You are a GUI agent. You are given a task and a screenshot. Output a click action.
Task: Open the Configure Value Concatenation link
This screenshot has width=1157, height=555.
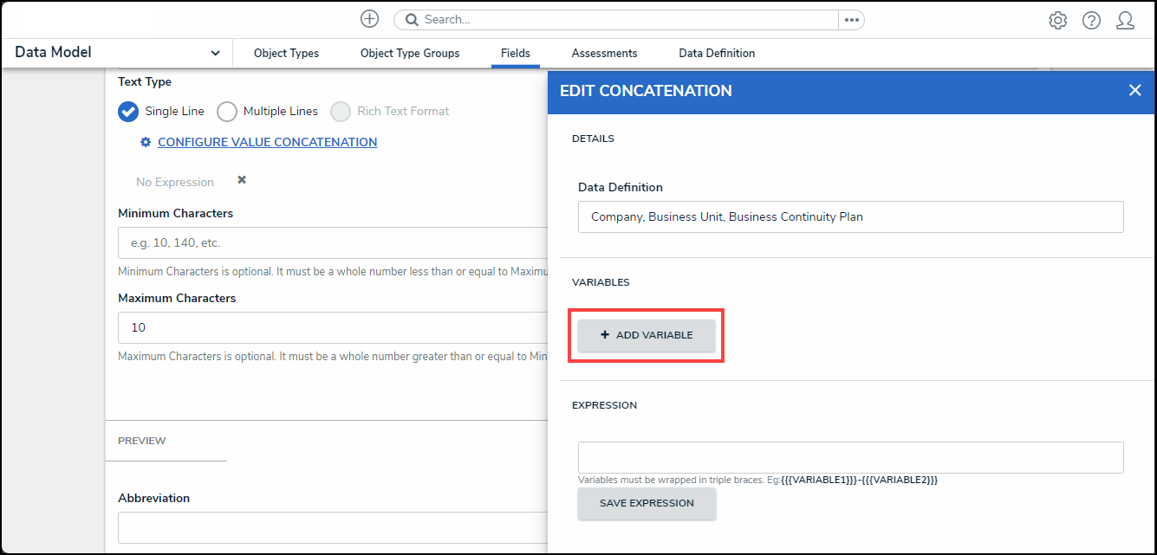tap(267, 142)
